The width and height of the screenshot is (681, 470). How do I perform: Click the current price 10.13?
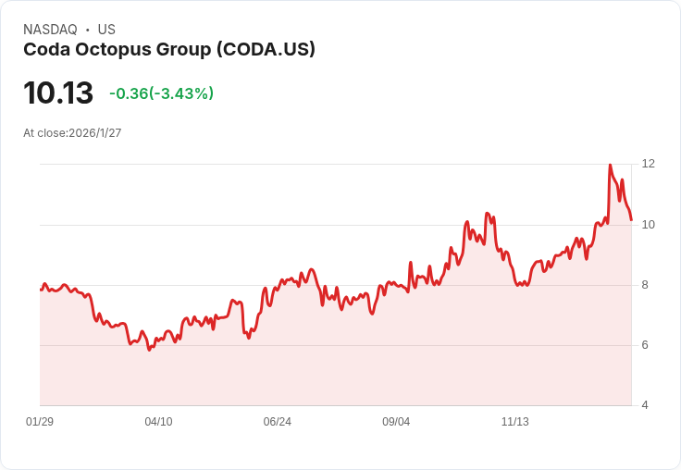tap(58, 93)
